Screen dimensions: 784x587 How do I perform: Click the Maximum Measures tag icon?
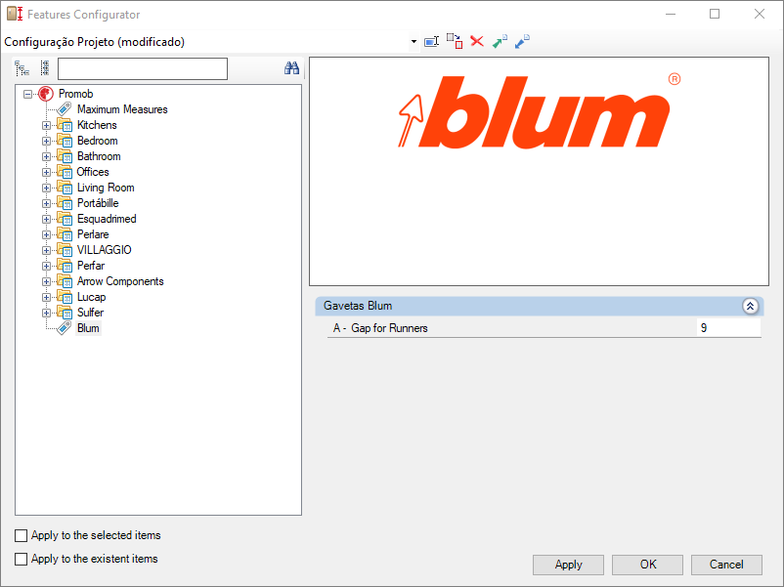[64, 109]
